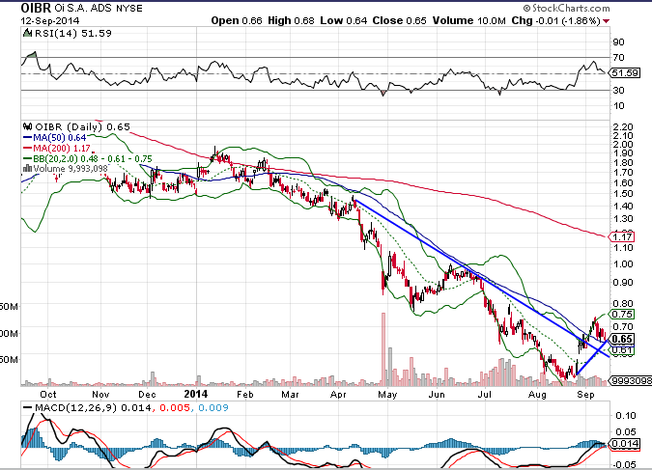This screenshot has height=470, width=652.
Task: Click the 'RSI(14) 51.59' indicator label
Action: [72, 33]
